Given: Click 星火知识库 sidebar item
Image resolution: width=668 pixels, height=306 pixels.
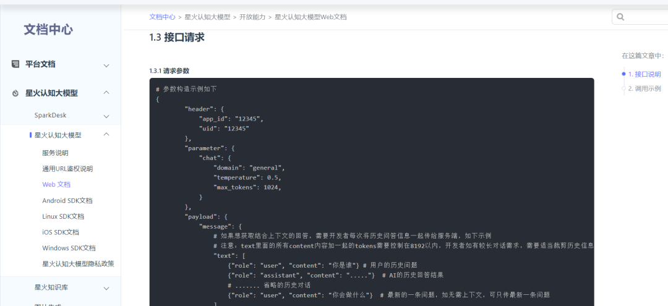Looking at the screenshot, I should [51, 287].
